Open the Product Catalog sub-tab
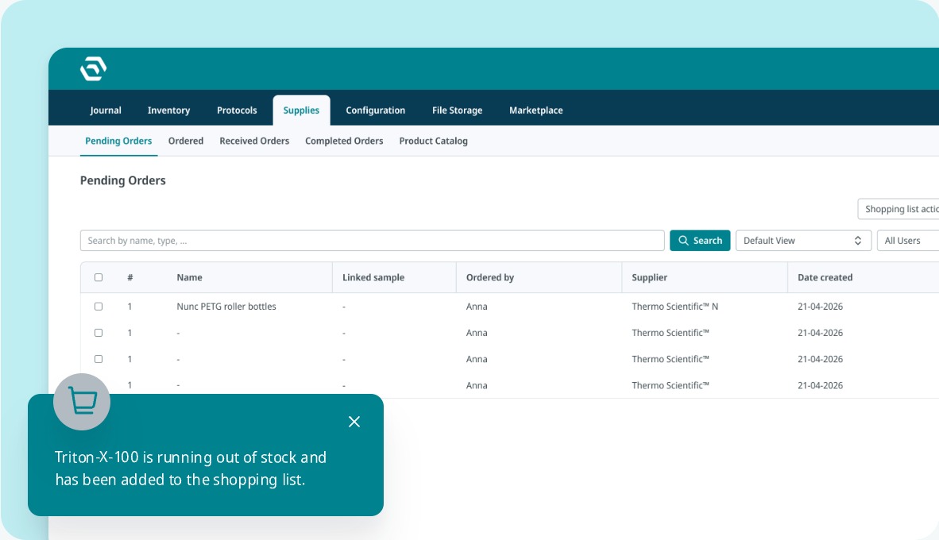The image size is (939, 540). pyautogui.click(x=434, y=141)
